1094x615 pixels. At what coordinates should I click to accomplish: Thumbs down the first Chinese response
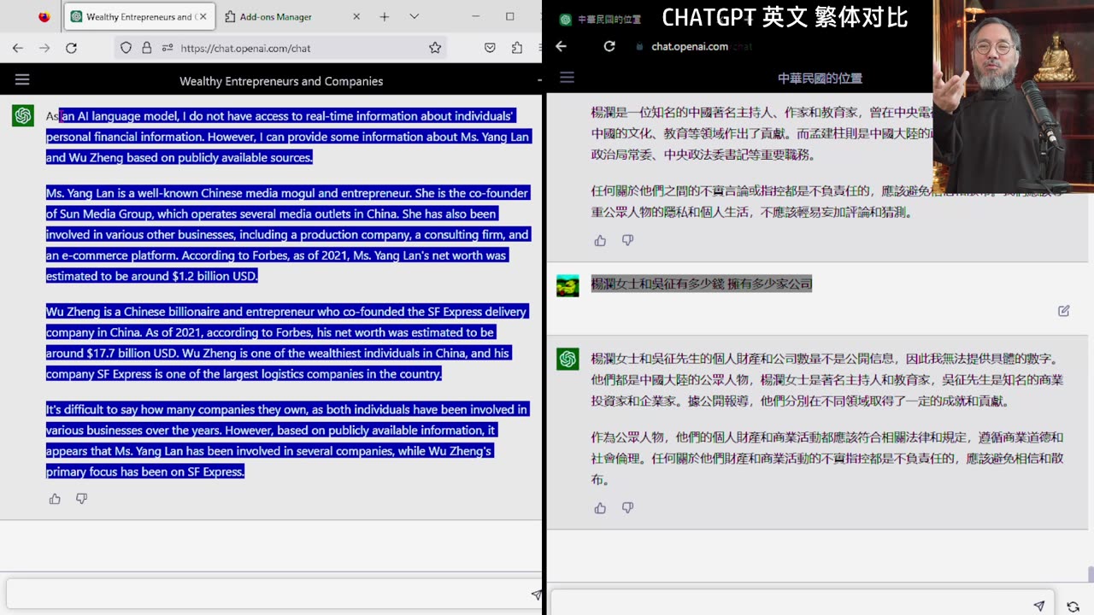tap(627, 241)
